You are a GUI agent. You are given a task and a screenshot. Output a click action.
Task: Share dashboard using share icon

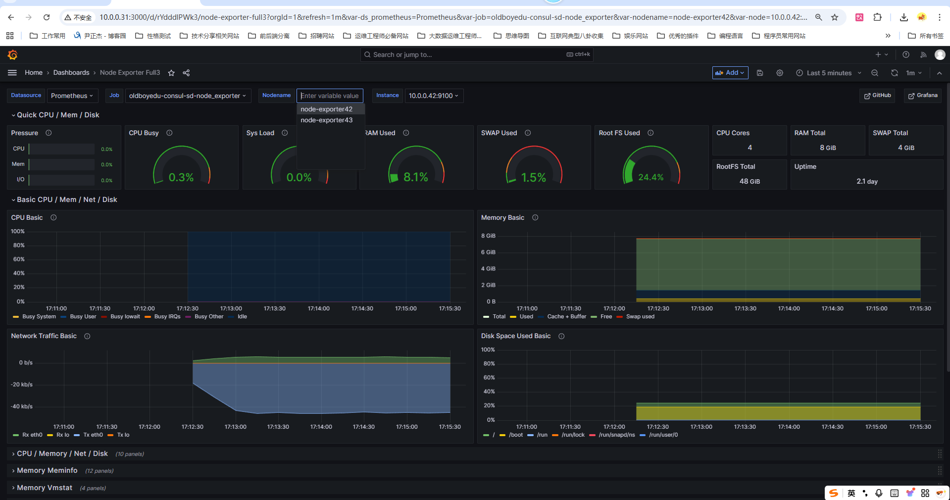tap(186, 73)
